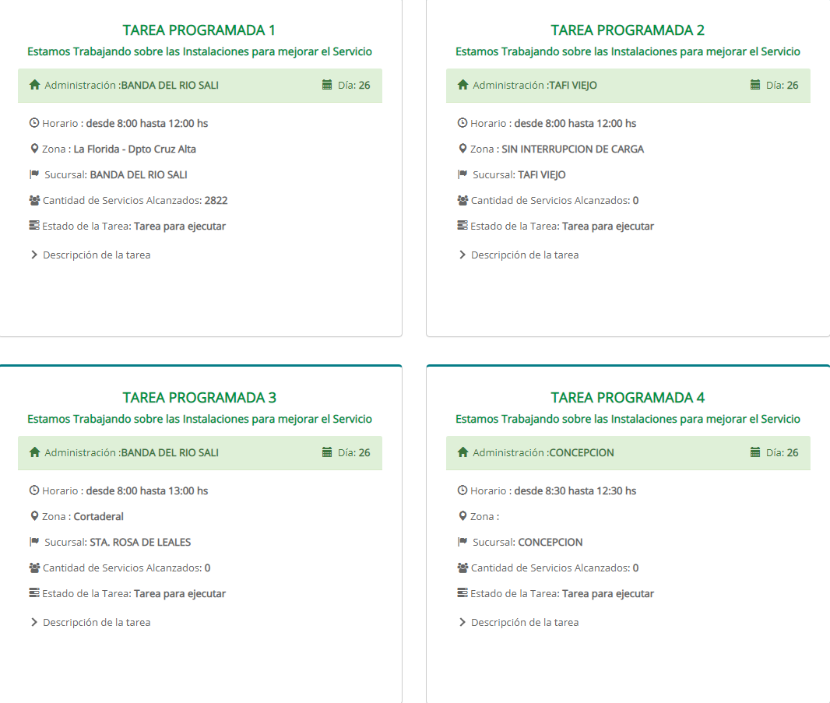The image size is (830, 703).
Task: Click the home icon in Tarea Programada 1
Action: click(35, 85)
